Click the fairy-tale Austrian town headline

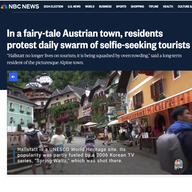[x=96, y=39]
